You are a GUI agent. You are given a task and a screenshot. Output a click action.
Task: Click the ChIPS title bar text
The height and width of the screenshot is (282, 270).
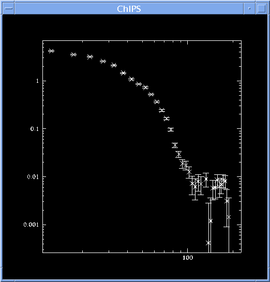point(129,9)
